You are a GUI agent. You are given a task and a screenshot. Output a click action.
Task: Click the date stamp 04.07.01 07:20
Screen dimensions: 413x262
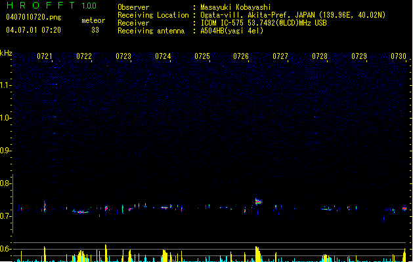pos(33,30)
